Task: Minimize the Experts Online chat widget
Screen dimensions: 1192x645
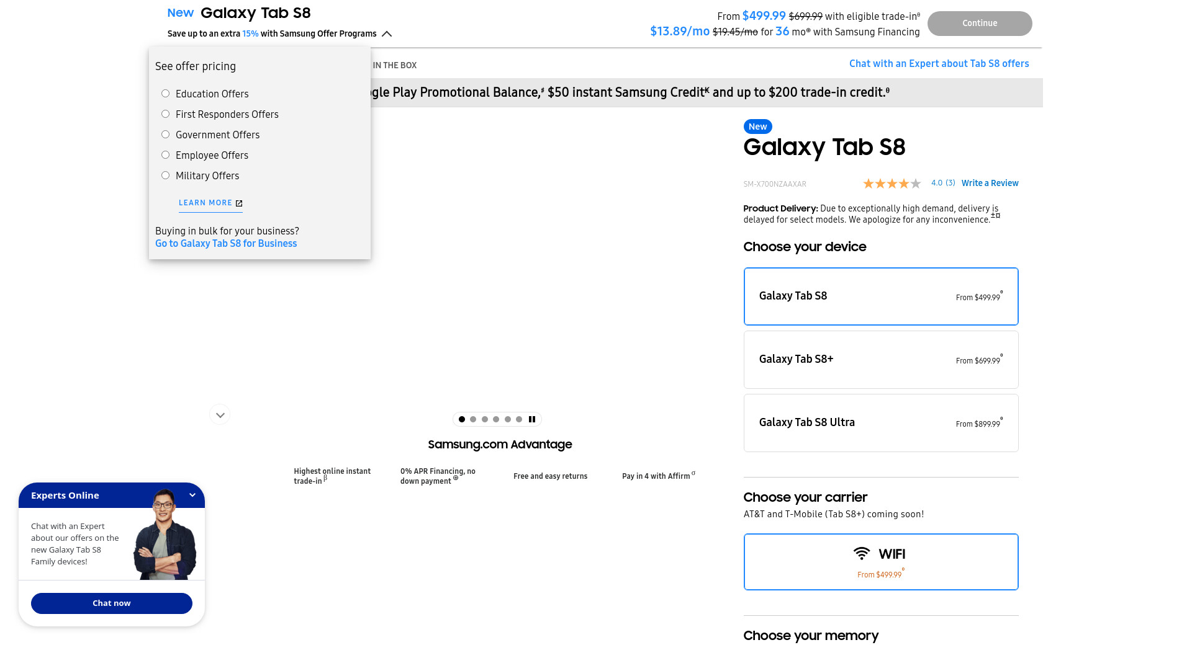Action: click(x=192, y=495)
